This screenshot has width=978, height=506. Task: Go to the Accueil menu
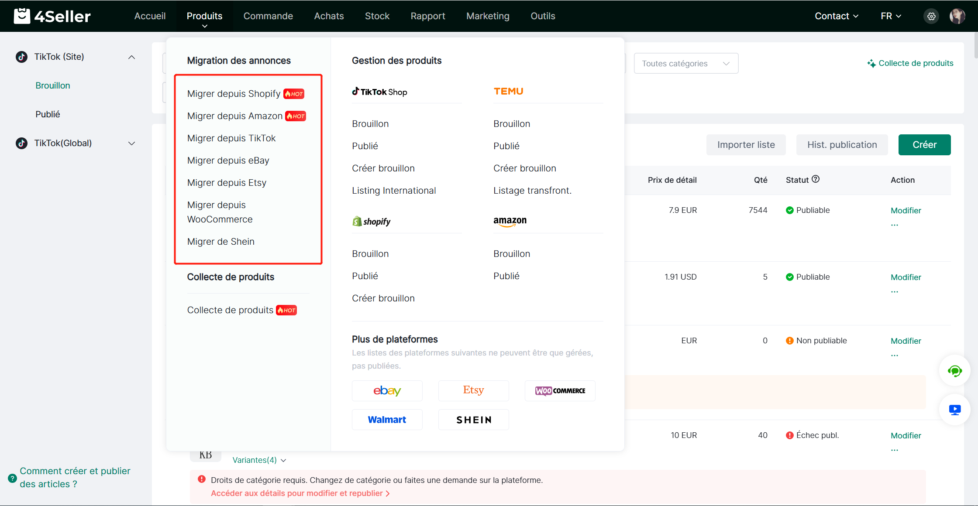(150, 16)
